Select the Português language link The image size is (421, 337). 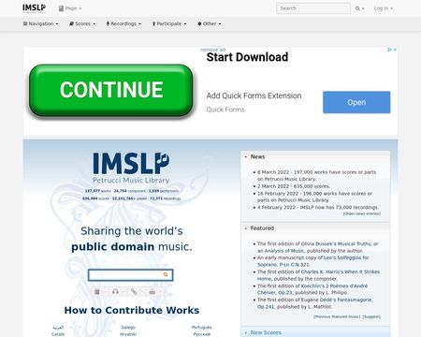pyautogui.click(x=201, y=328)
